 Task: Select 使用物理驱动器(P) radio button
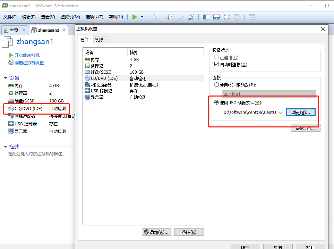tap(216, 85)
